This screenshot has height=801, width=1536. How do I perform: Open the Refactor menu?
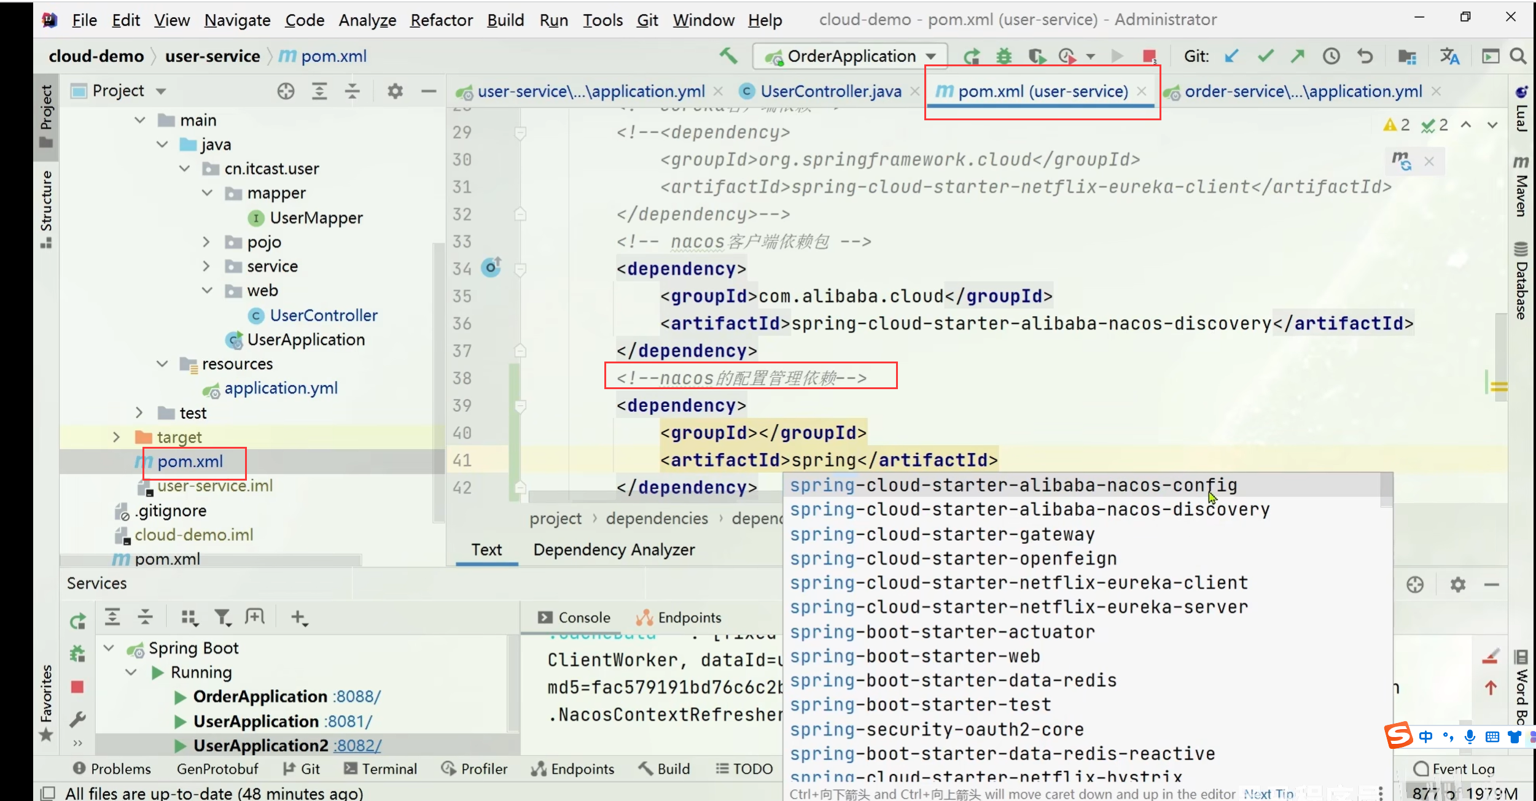tap(441, 20)
